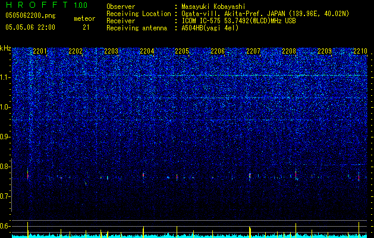Click the 2206 time marker
374x238 pixels.
pos(218,51)
